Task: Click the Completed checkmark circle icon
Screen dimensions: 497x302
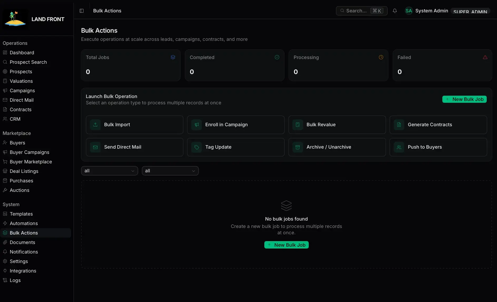Action: [277, 57]
